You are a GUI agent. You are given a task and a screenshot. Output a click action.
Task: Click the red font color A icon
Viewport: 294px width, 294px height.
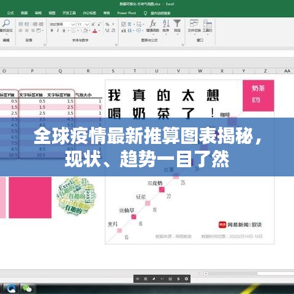tap(95, 31)
